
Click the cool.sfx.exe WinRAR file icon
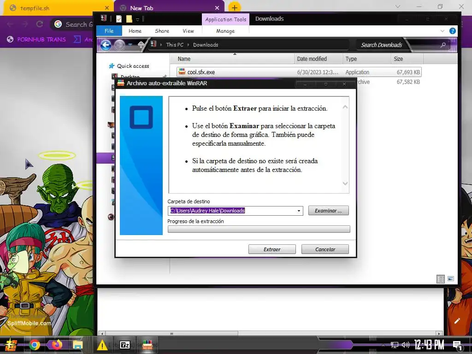coord(182,71)
